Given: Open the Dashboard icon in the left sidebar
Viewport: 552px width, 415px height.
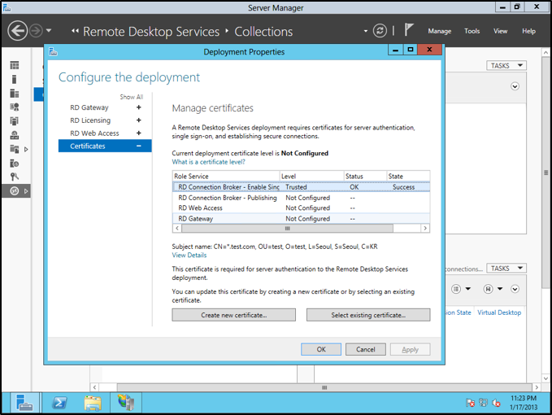Looking at the screenshot, I should tap(14, 65).
